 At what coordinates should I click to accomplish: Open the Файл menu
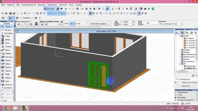point(3,5)
